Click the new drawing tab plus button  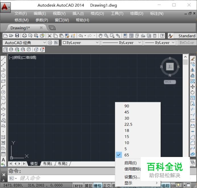52,28
